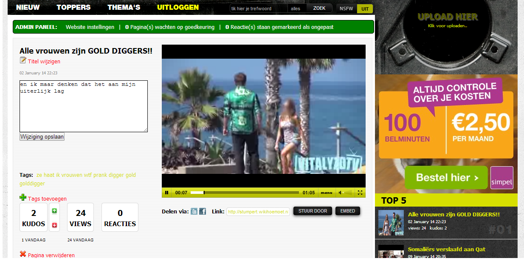524x261 pixels.
Task: Click the Wijziging opslaan button
Action: click(42, 137)
